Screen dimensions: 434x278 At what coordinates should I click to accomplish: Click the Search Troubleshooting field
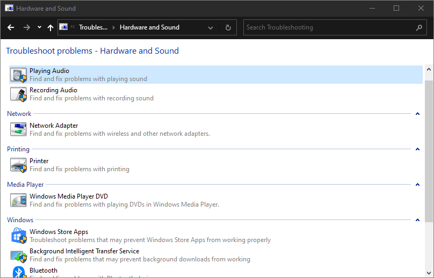point(328,27)
